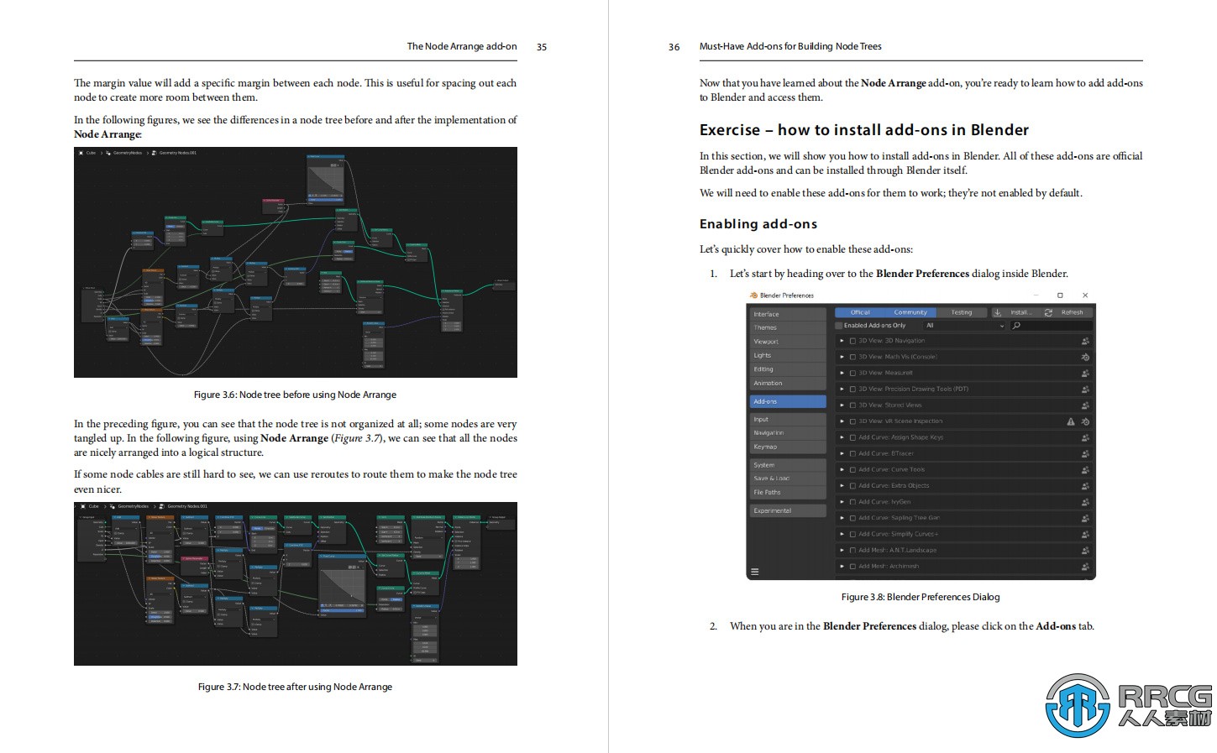
Task: Enable the 3D View: Math Vis (Console) checkbox
Action: click(852, 357)
